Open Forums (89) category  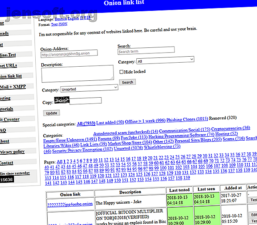tap(109, 139)
